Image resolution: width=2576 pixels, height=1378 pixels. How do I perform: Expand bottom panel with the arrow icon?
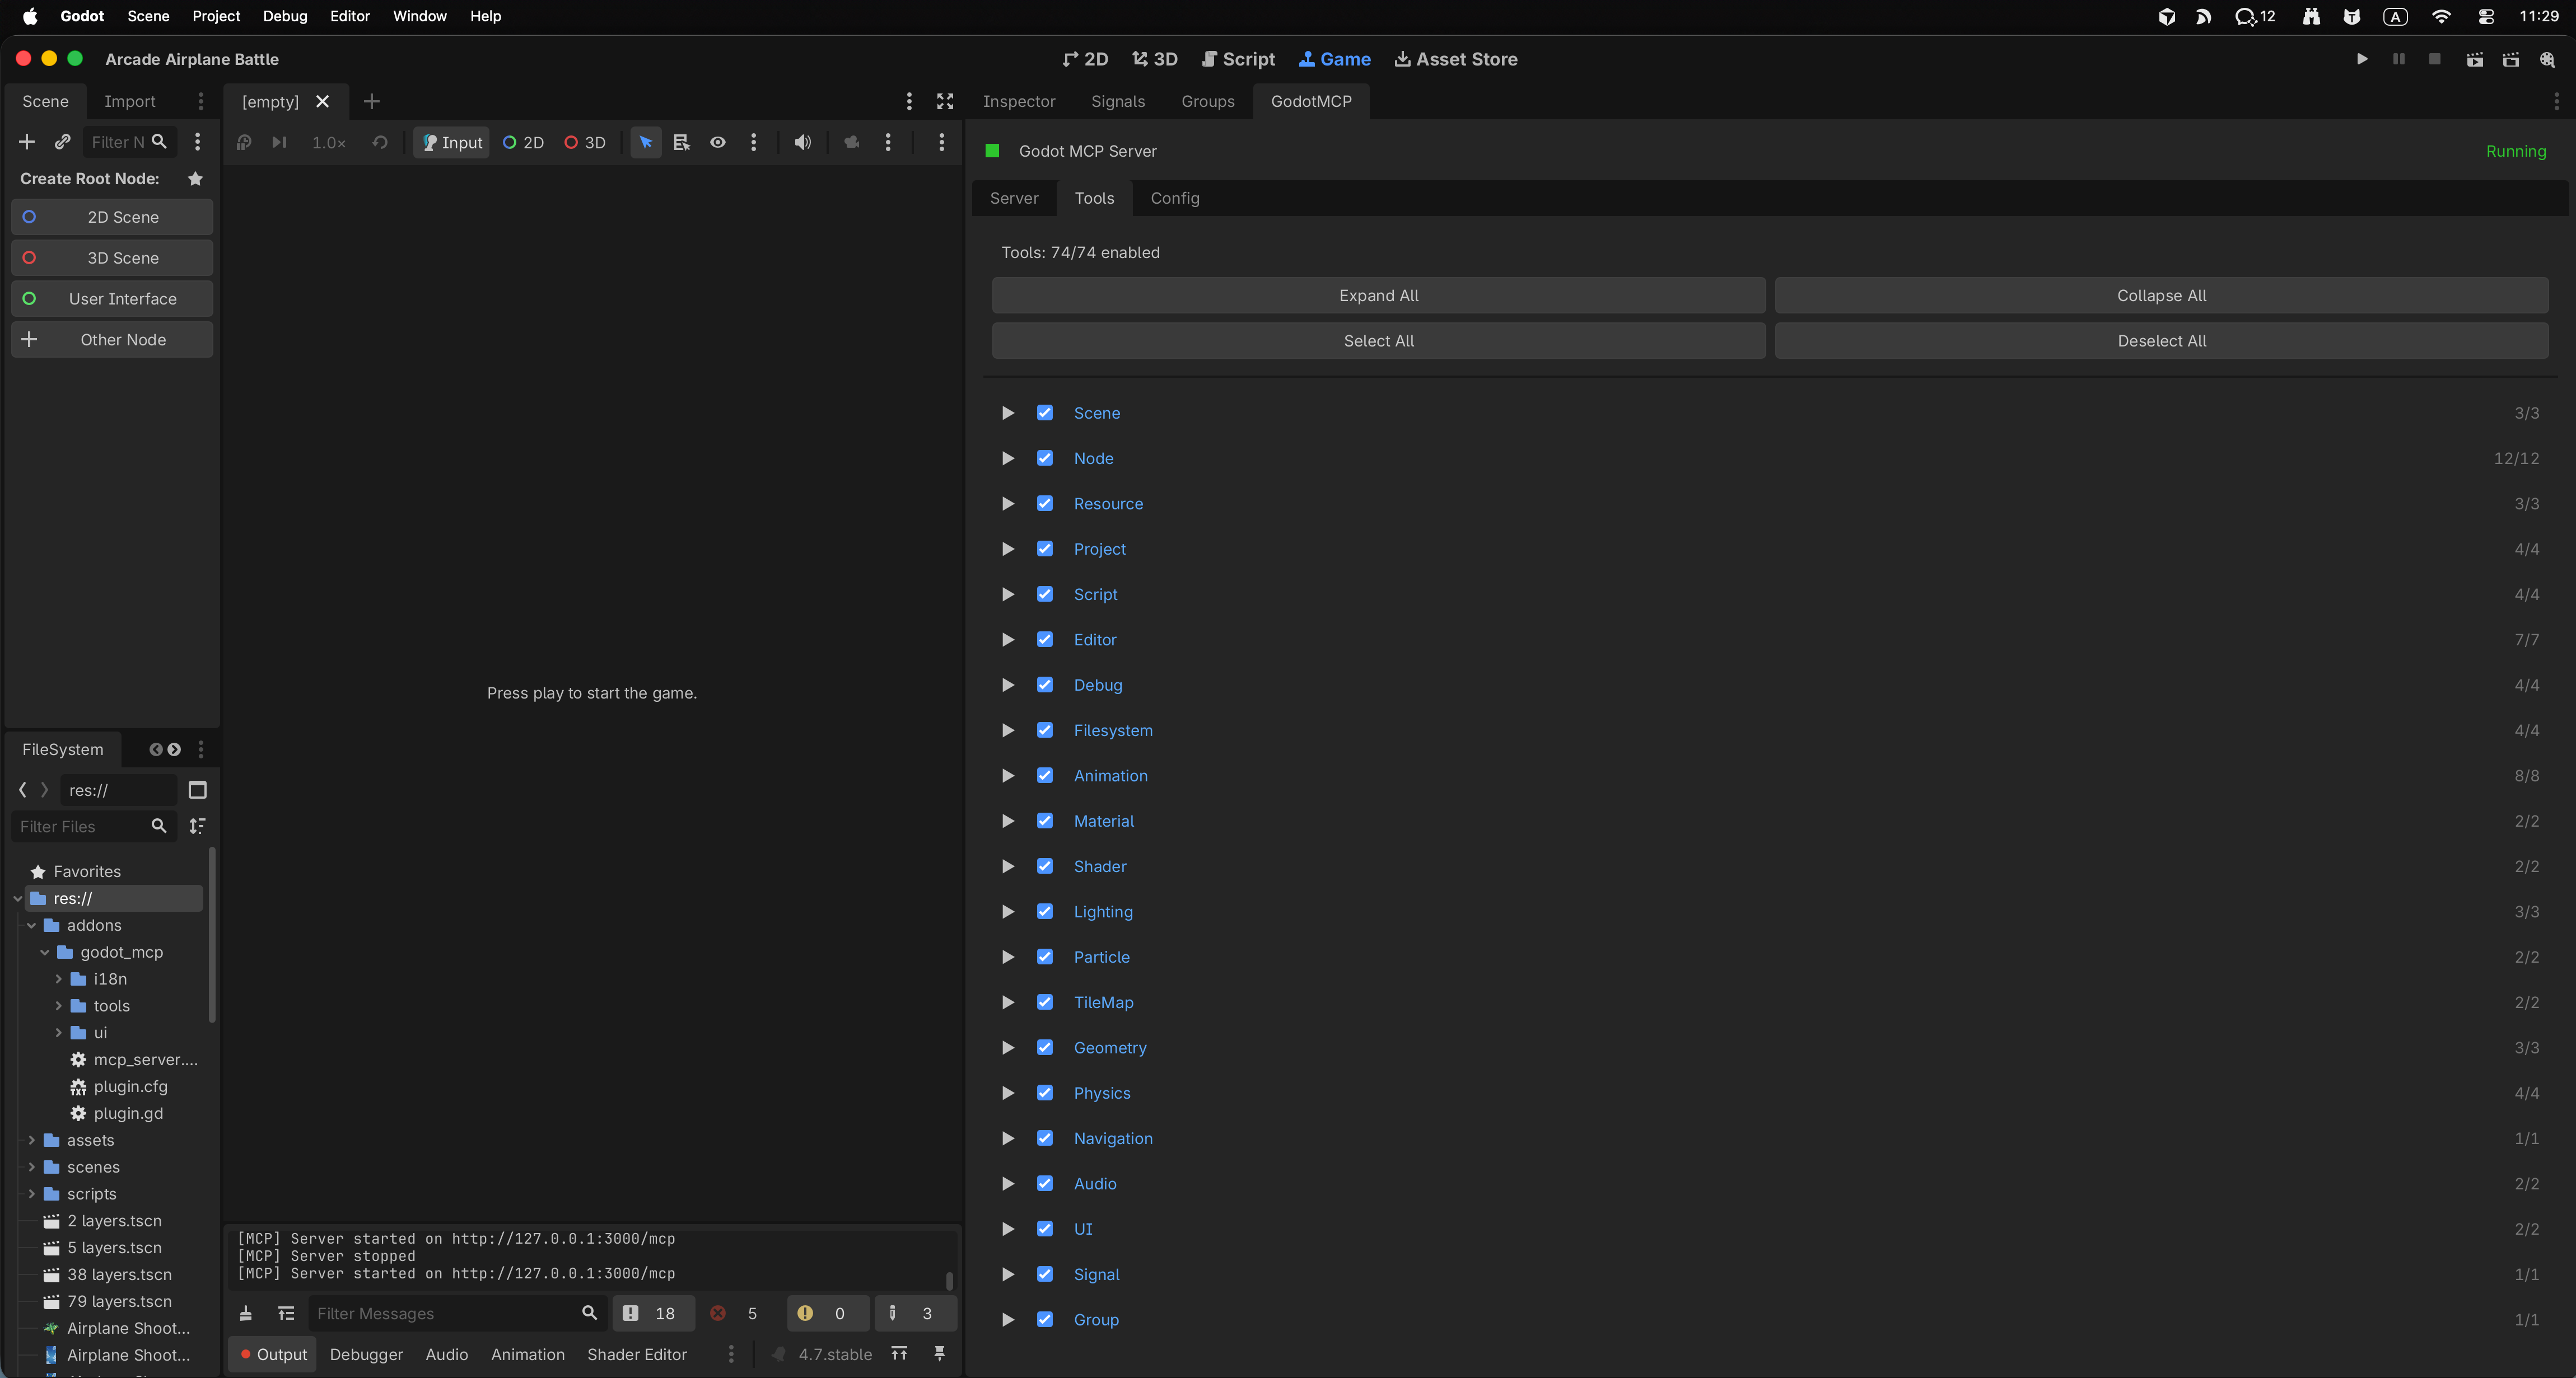(899, 1353)
